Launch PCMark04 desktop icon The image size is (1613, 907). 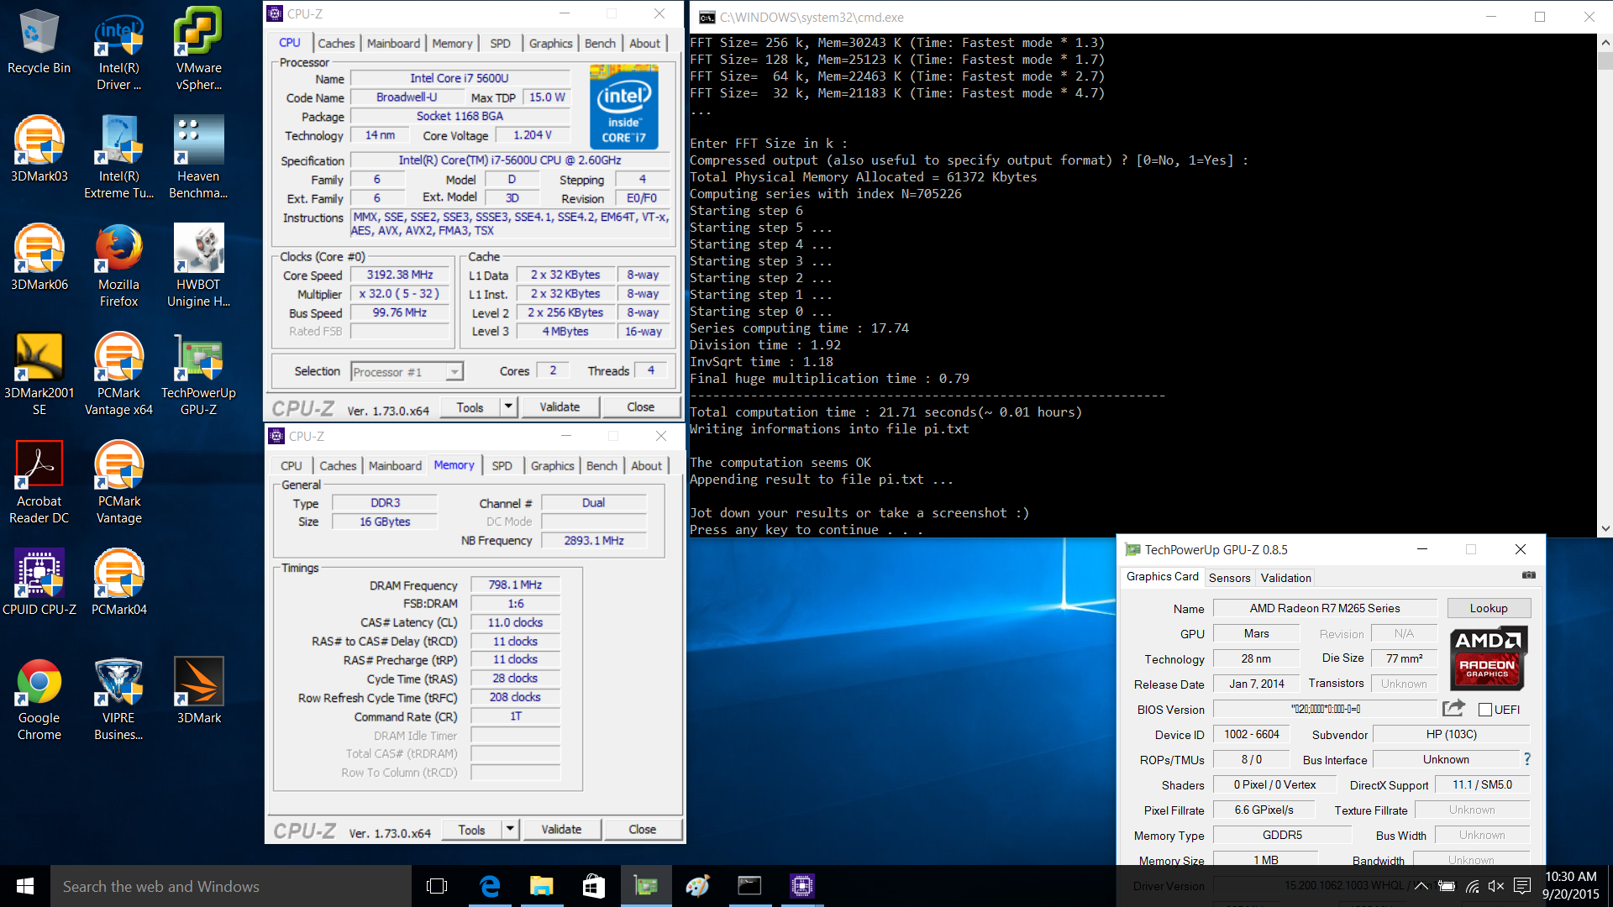[118, 583]
